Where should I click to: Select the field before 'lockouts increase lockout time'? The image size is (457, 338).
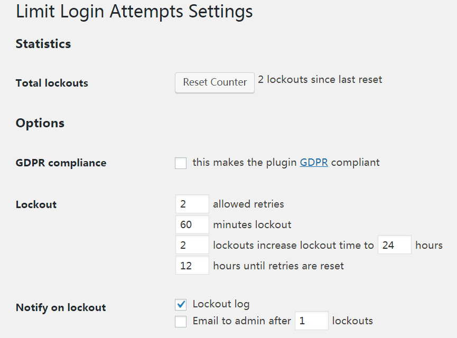coord(192,245)
